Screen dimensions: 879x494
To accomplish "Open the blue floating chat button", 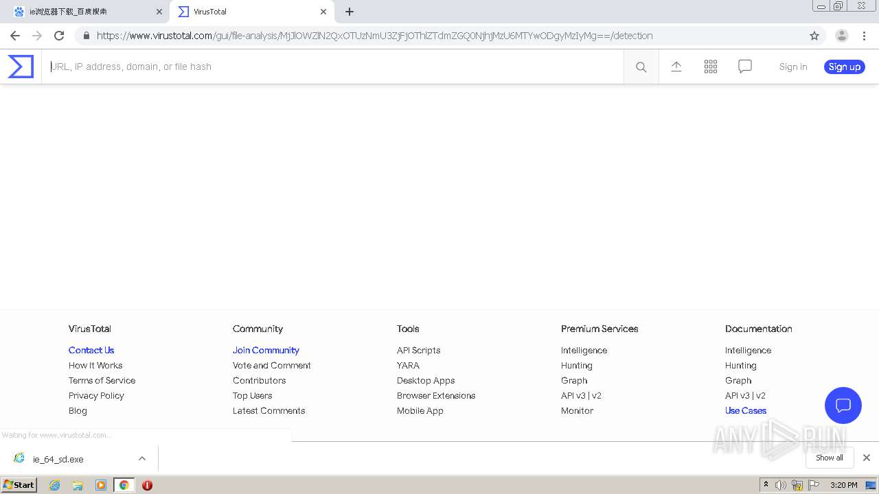I will pos(843,405).
